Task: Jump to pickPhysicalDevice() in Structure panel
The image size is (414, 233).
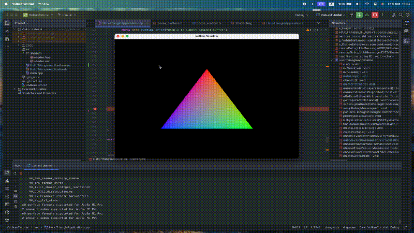Action: tap(360, 116)
